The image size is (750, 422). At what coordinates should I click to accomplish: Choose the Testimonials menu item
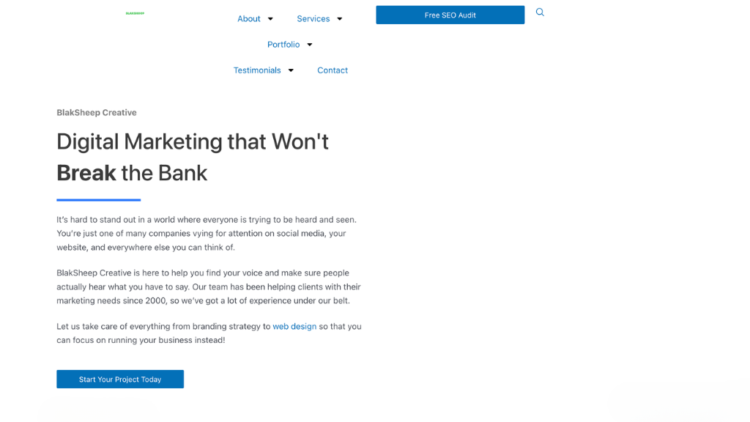(x=257, y=70)
